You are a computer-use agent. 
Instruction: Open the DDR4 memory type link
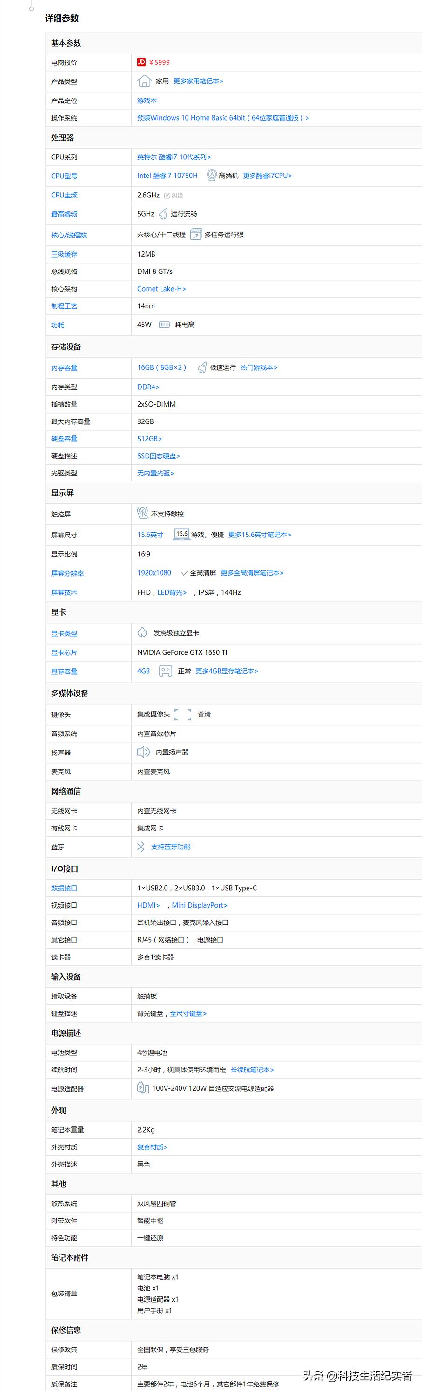point(148,387)
